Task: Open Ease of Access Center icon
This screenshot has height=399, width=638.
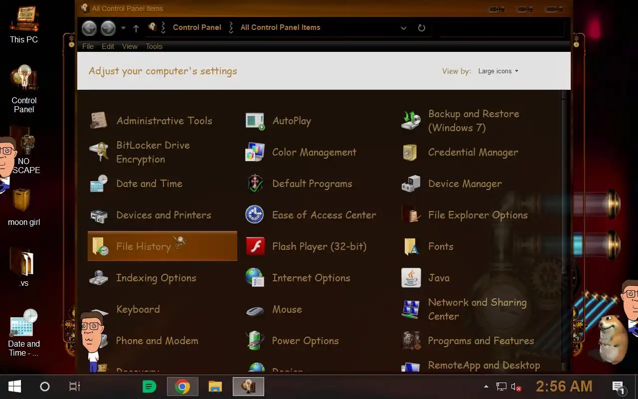Action: [255, 215]
